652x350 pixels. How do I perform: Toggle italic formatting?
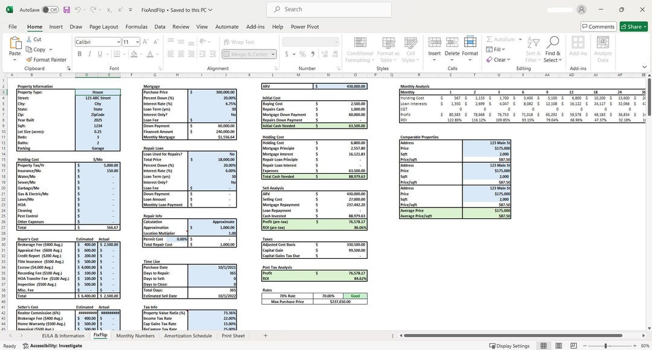(x=89, y=54)
